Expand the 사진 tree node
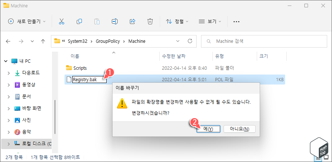332x162 pixels. pyautogui.click(x=8, y=121)
